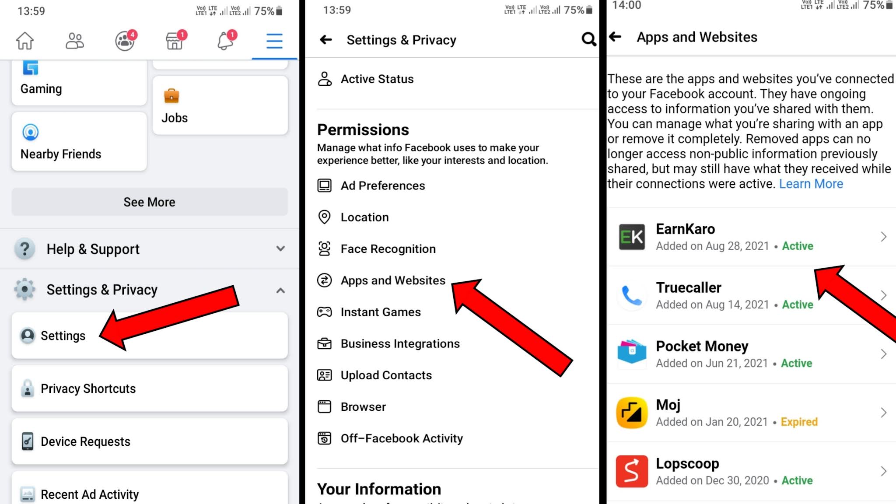Image resolution: width=896 pixels, height=504 pixels.
Task: Tap the back arrow on Apps screen
Action: pos(614,37)
